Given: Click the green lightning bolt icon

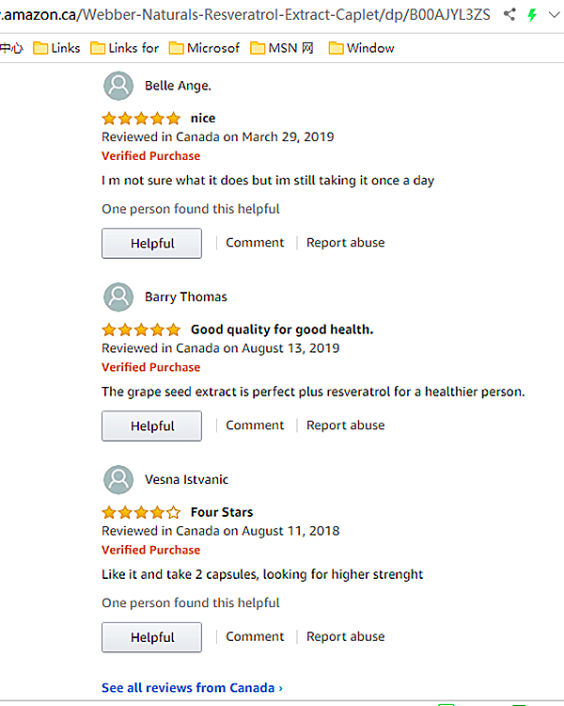Looking at the screenshot, I should pyautogui.click(x=533, y=14).
